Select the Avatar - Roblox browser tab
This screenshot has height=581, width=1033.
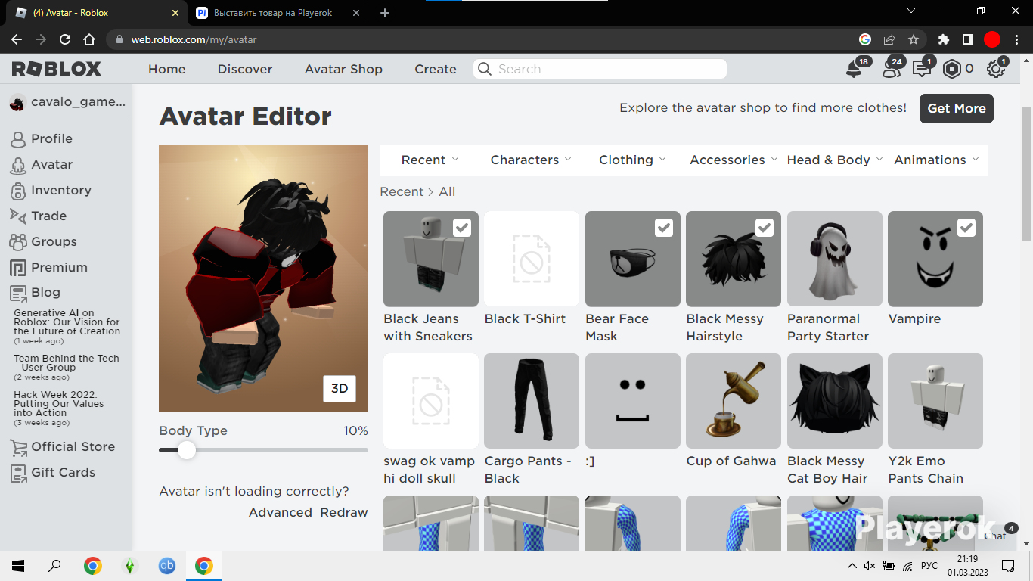coord(96,13)
